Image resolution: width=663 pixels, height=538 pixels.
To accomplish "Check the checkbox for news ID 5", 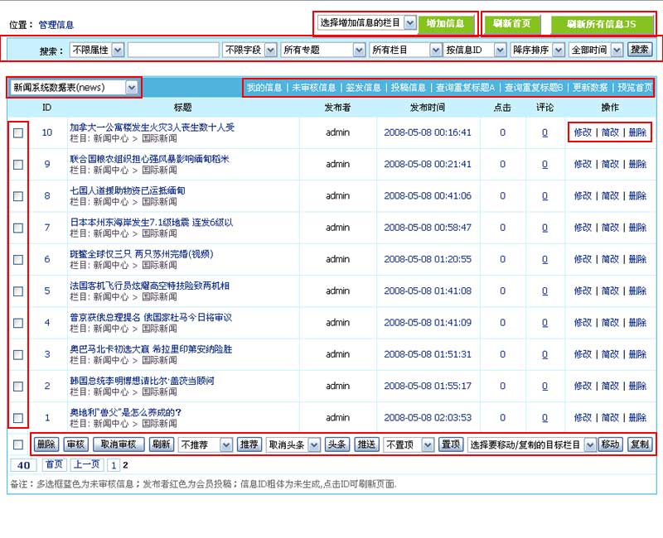I will coord(18,291).
